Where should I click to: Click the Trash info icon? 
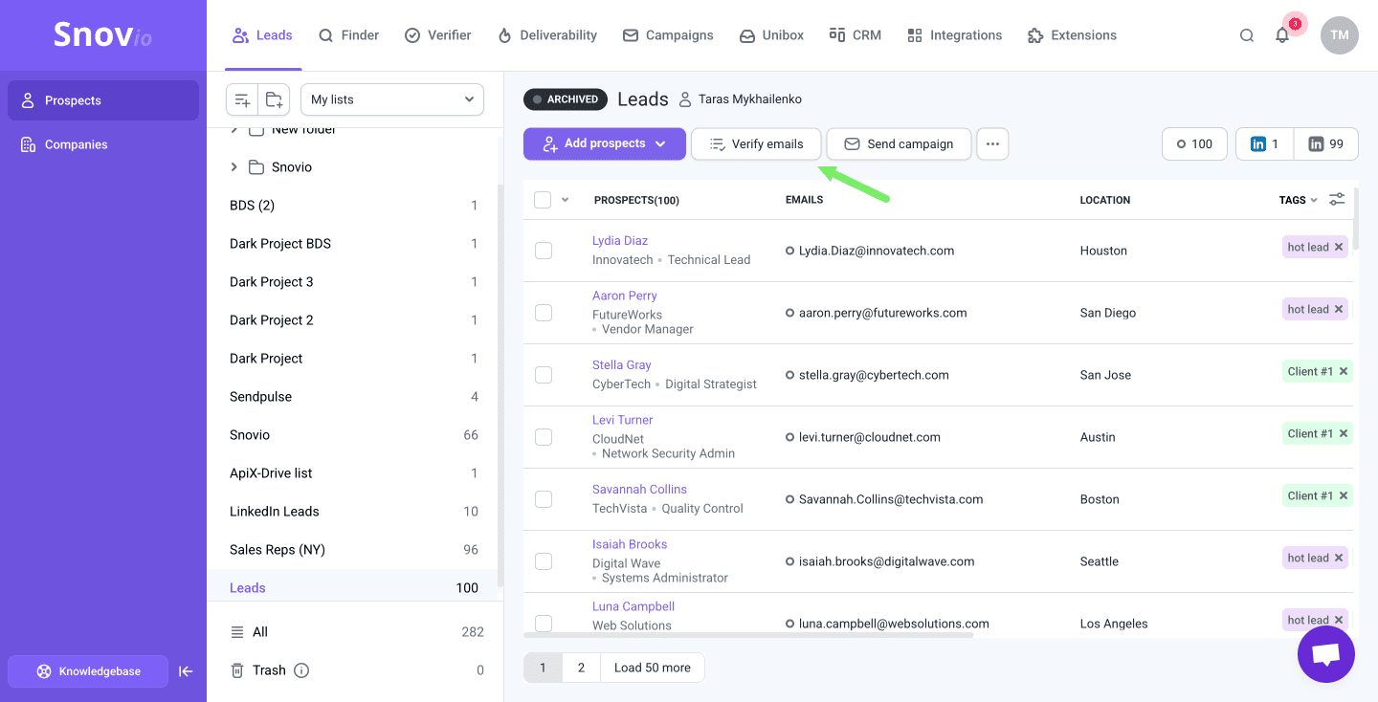coord(301,670)
